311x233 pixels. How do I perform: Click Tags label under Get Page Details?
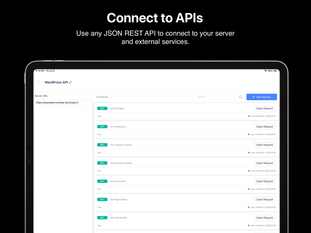tap(99, 207)
